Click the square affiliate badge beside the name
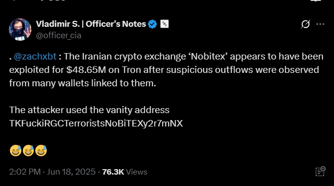 [165, 24]
